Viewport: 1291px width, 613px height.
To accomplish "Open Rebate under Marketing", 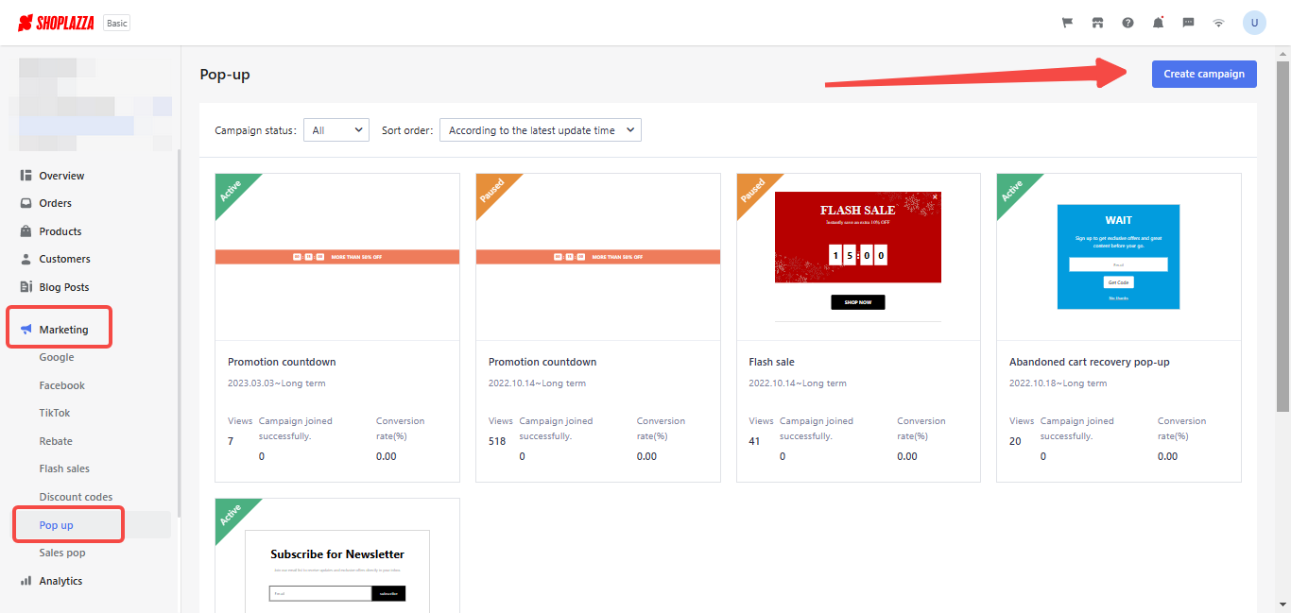I will coord(56,441).
